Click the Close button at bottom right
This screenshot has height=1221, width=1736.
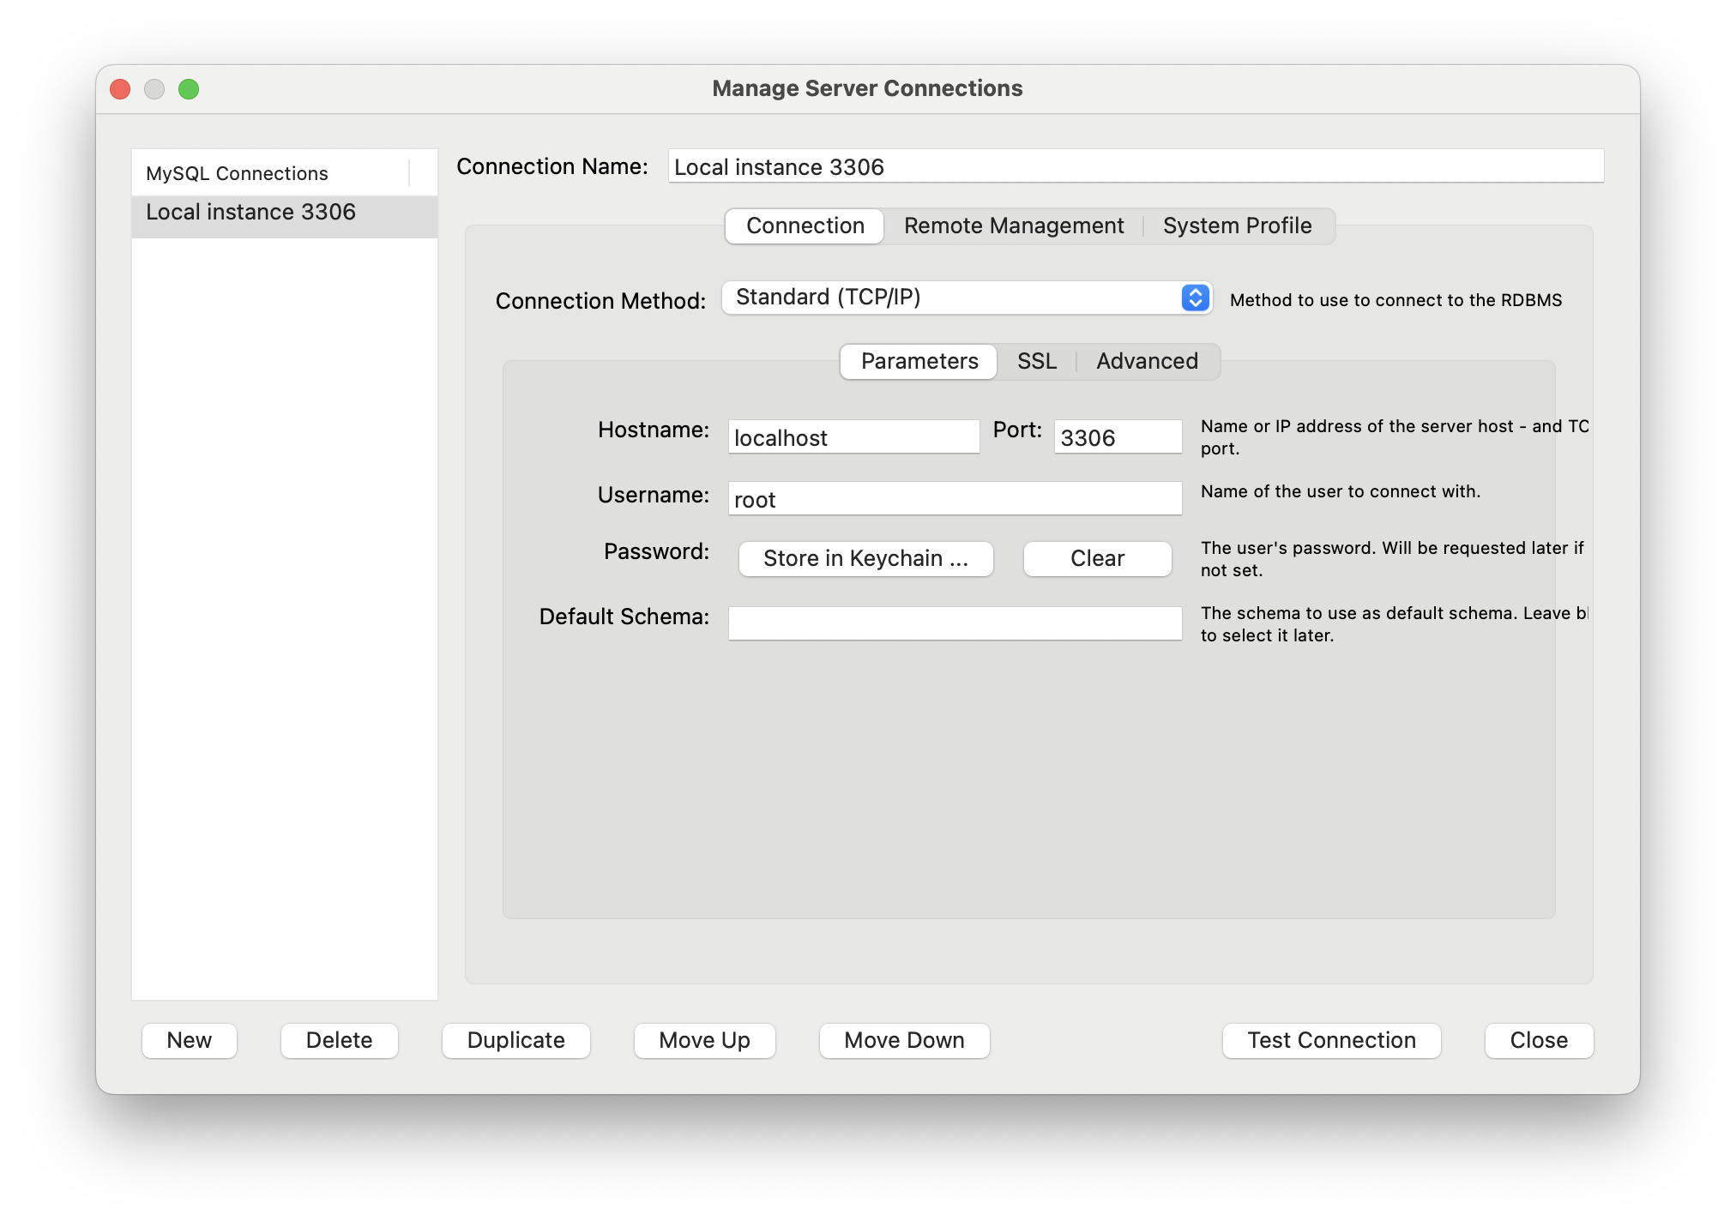point(1538,1040)
